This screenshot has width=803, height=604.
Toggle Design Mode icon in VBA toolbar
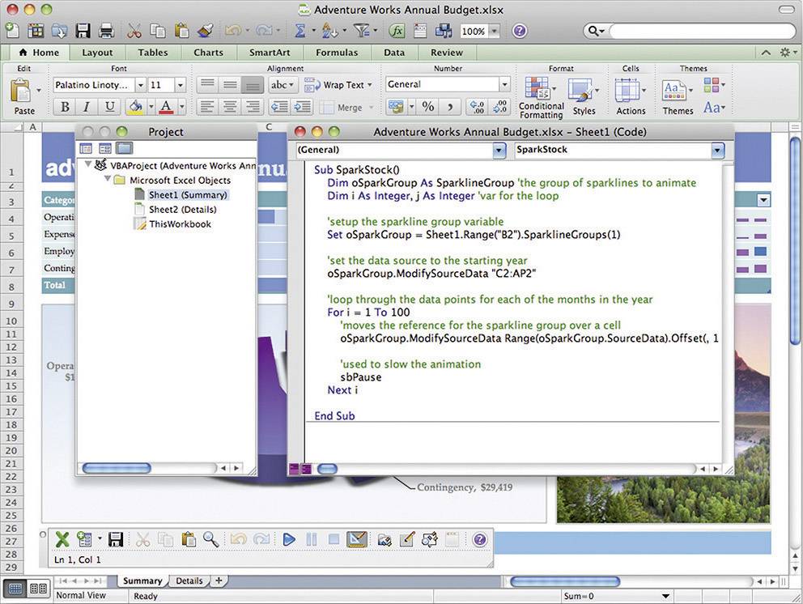tap(356, 539)
